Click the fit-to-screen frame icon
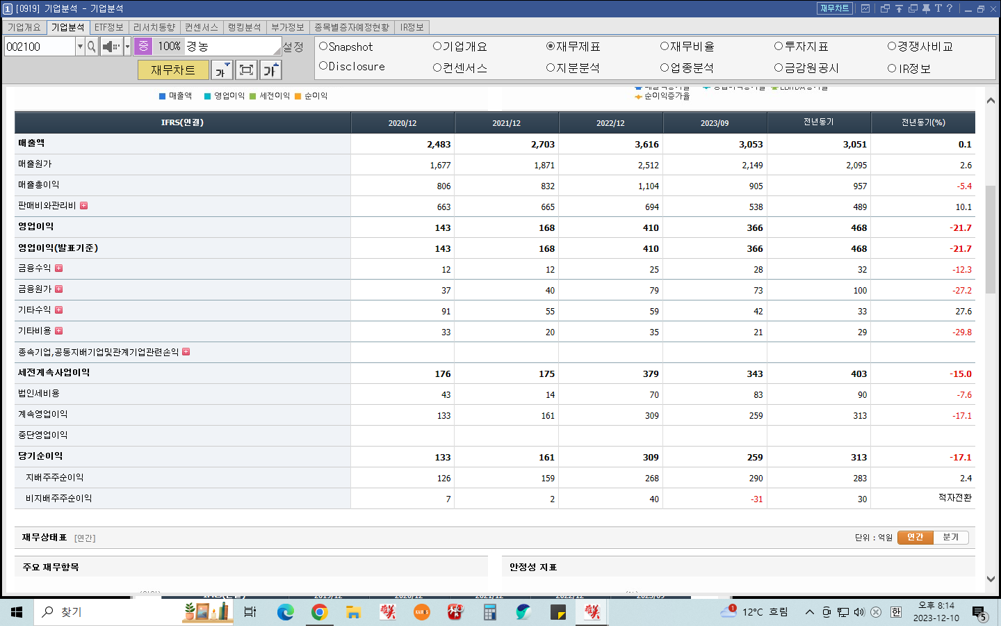 246,70
